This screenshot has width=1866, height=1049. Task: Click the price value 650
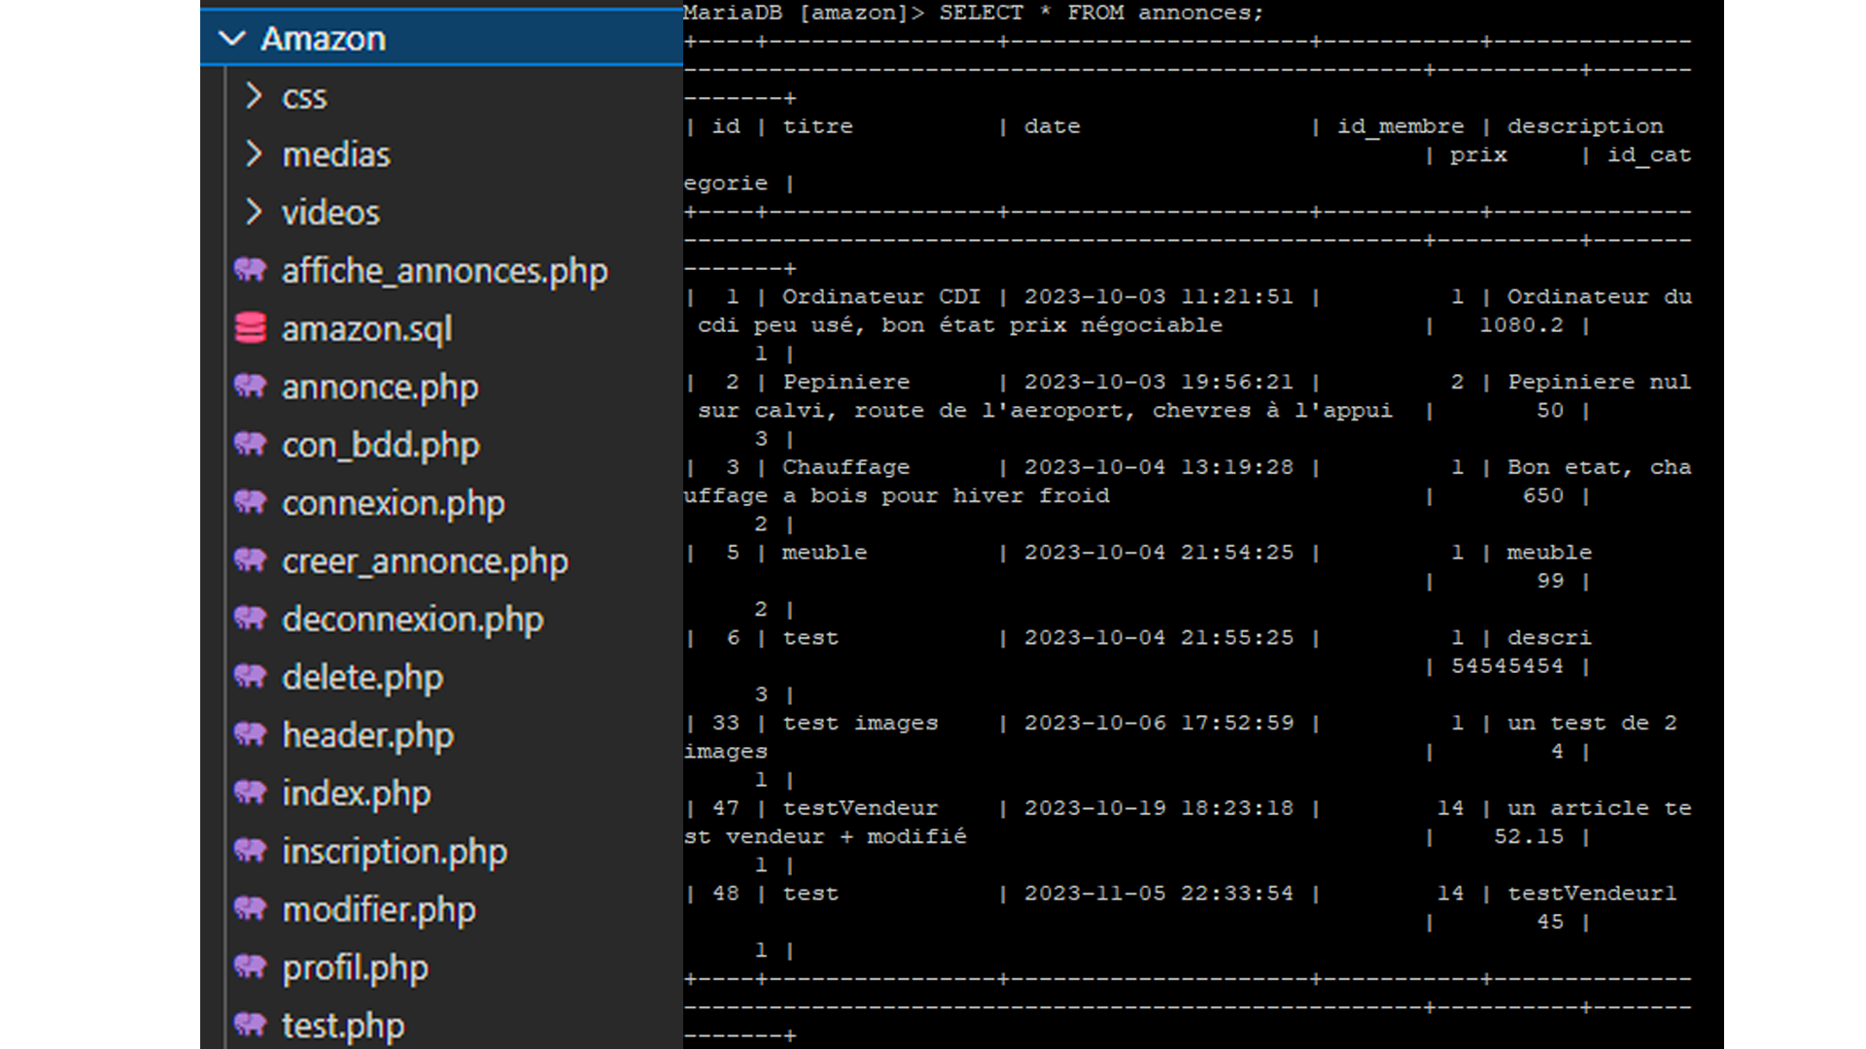(1542, 495)
